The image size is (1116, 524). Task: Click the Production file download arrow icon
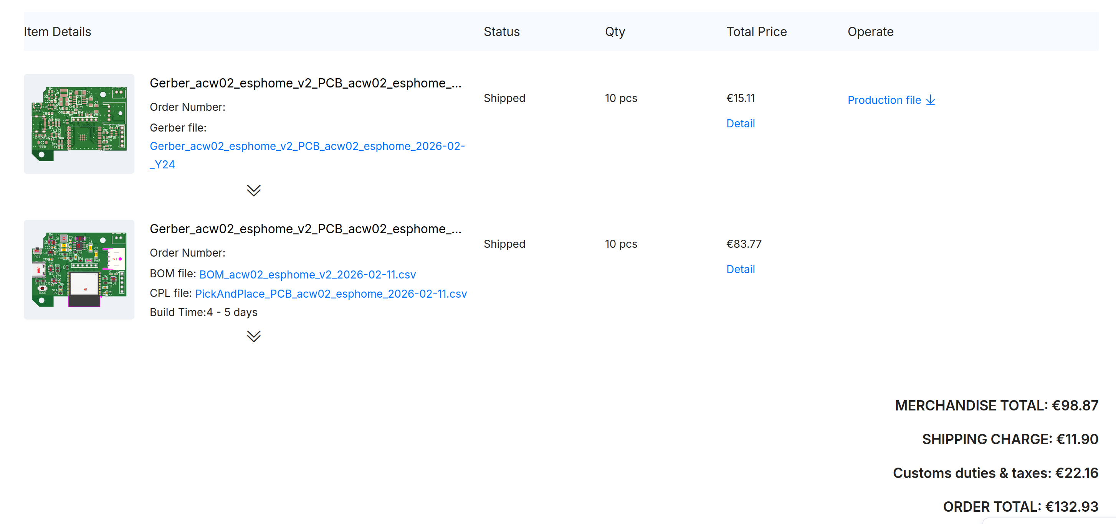930,100
